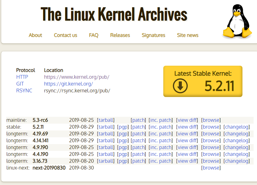
Task: Click the RSYNC protocol link
Action: pyautogui.click(x=24, y=90)
